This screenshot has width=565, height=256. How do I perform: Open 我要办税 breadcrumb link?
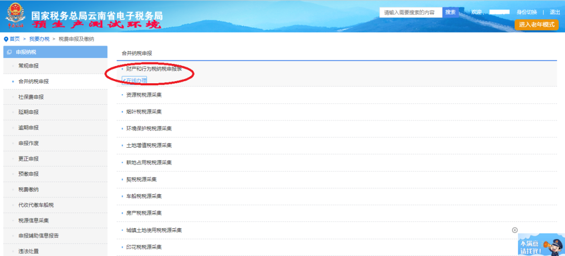[39, 39]
